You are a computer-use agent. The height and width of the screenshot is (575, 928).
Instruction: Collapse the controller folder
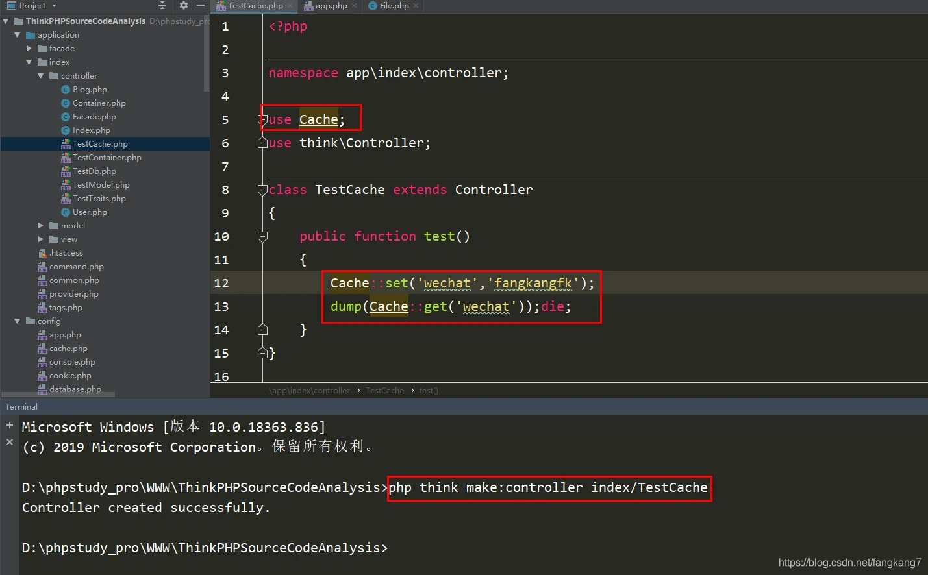[x=41, y=76]
